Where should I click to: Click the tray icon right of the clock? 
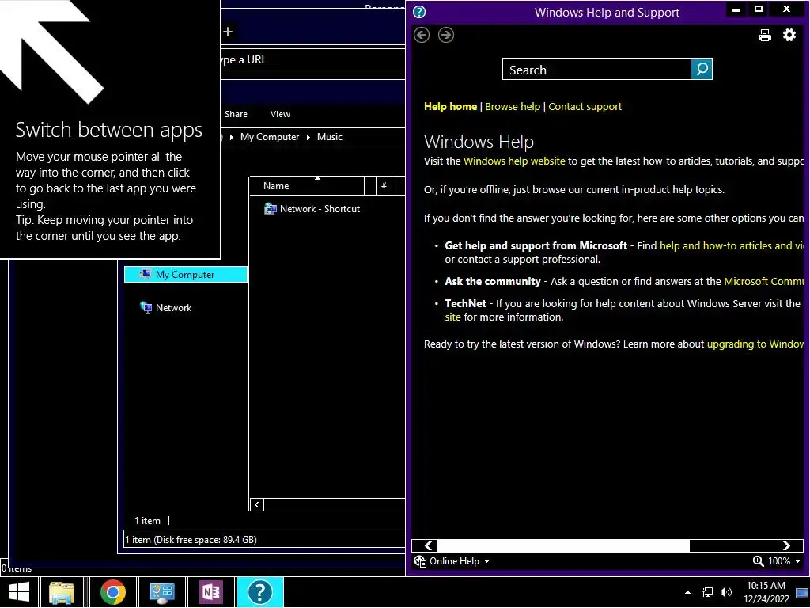802,594
